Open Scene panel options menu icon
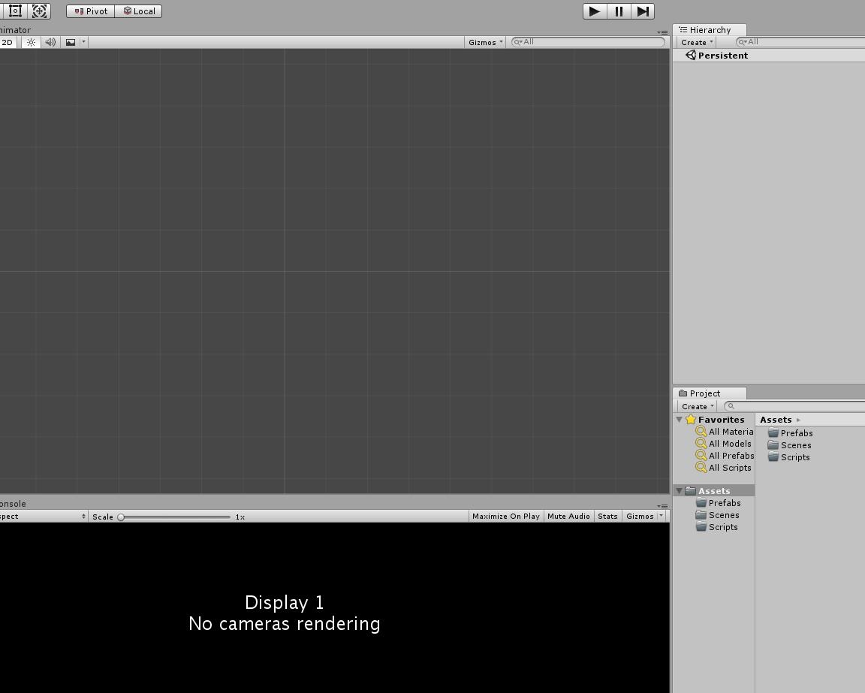865x693 pixels. pos(662,32)
